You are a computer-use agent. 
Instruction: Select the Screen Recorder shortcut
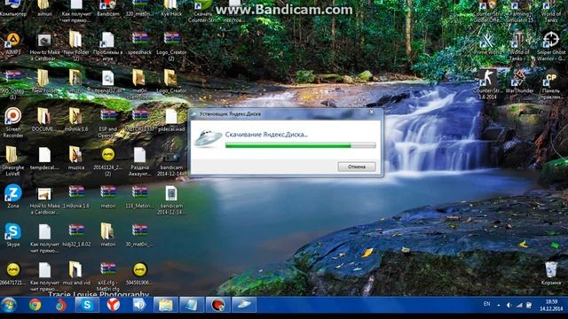click(x=13, y=122)
